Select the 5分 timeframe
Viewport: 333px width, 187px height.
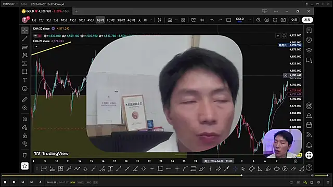point(56,20)
